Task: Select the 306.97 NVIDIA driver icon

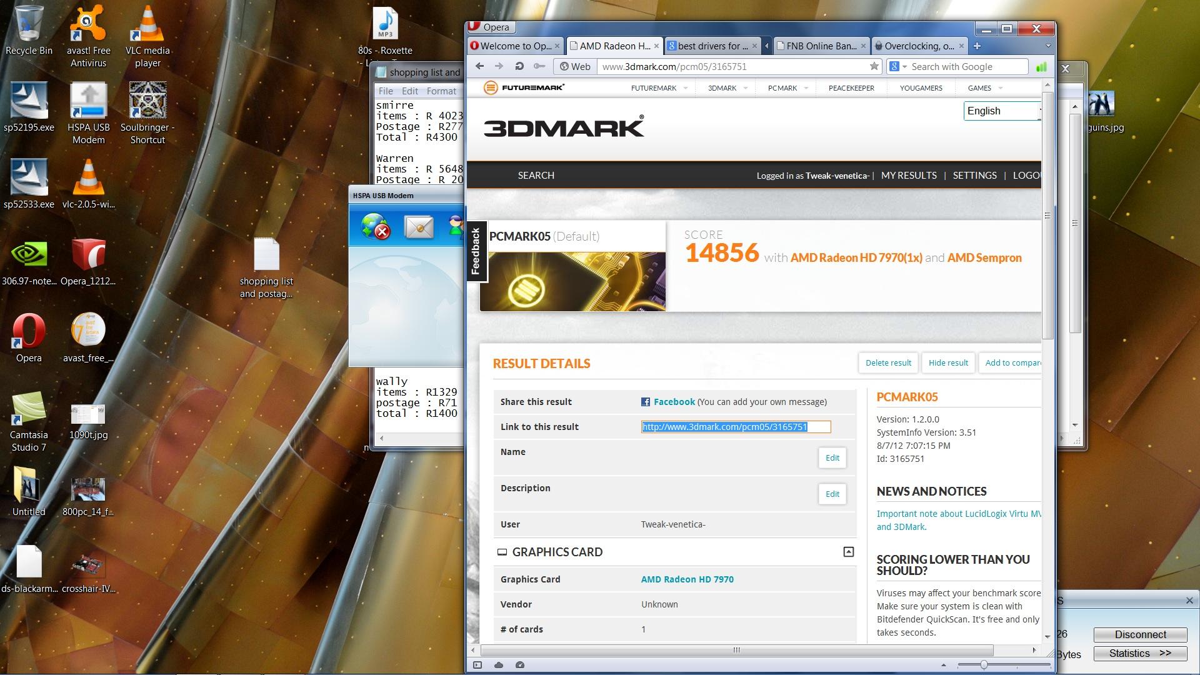Action: tap(29, 262)
